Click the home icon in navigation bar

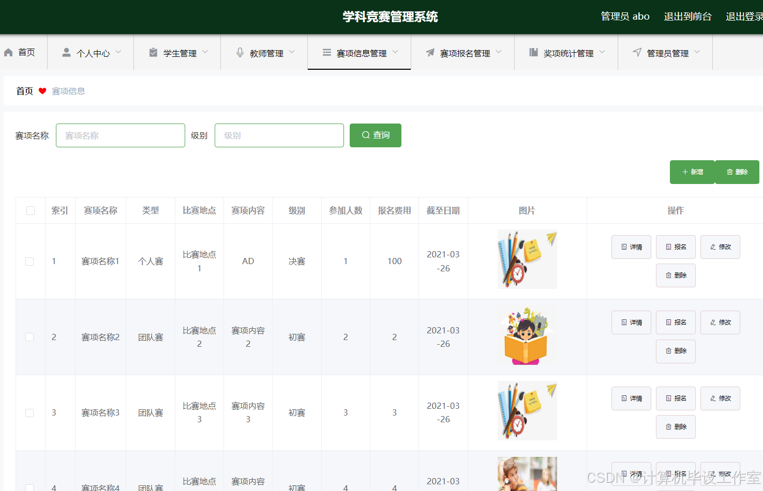pos(8,53)
